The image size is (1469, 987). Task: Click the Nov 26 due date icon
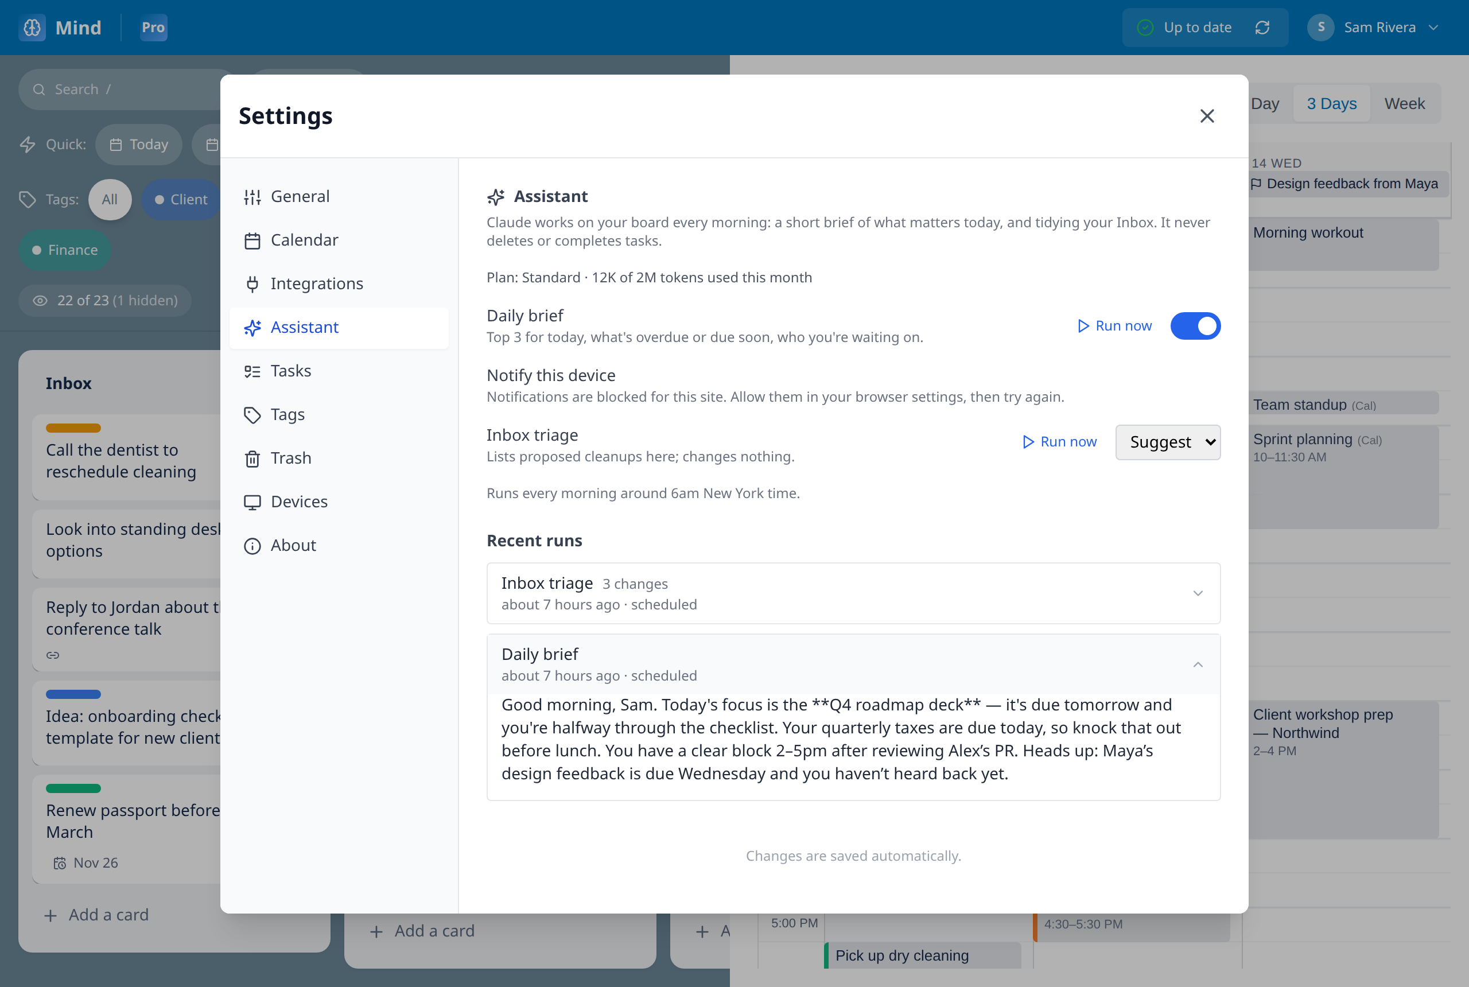(x=60, y=863)
